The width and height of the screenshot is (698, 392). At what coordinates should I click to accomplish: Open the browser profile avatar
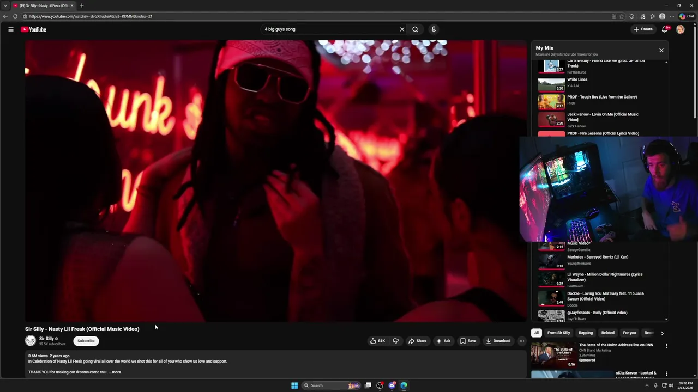point(662,16)
